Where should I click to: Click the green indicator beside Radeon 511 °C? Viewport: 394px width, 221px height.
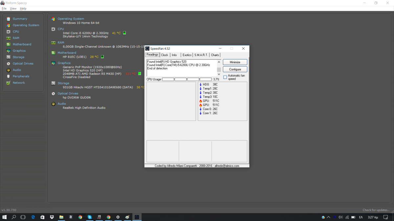coord(140,74)
